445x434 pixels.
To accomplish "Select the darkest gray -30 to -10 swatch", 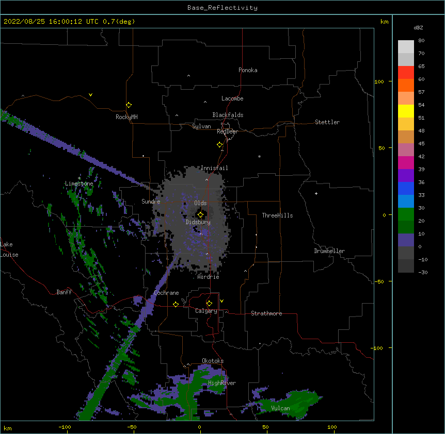I will pos(406,266).
